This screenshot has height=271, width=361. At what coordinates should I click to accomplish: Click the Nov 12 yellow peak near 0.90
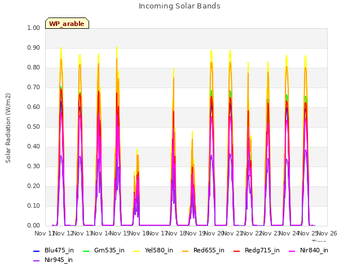[x=61, y=49]
